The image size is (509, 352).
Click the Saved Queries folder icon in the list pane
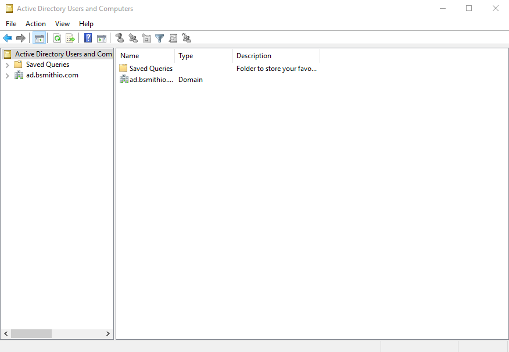click(123, 68)
